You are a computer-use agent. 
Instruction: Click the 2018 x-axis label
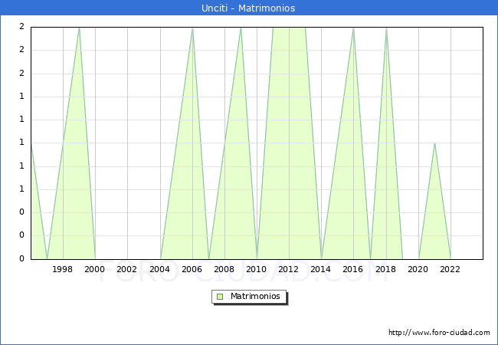point(385,269)
